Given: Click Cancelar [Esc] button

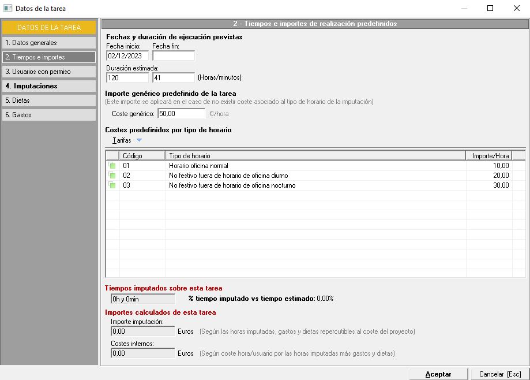Looking at the screenshot, I should click(x=500, y=374).
